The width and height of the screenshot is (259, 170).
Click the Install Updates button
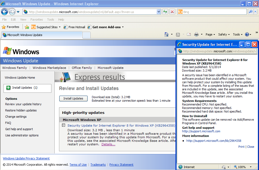[73, 98]
